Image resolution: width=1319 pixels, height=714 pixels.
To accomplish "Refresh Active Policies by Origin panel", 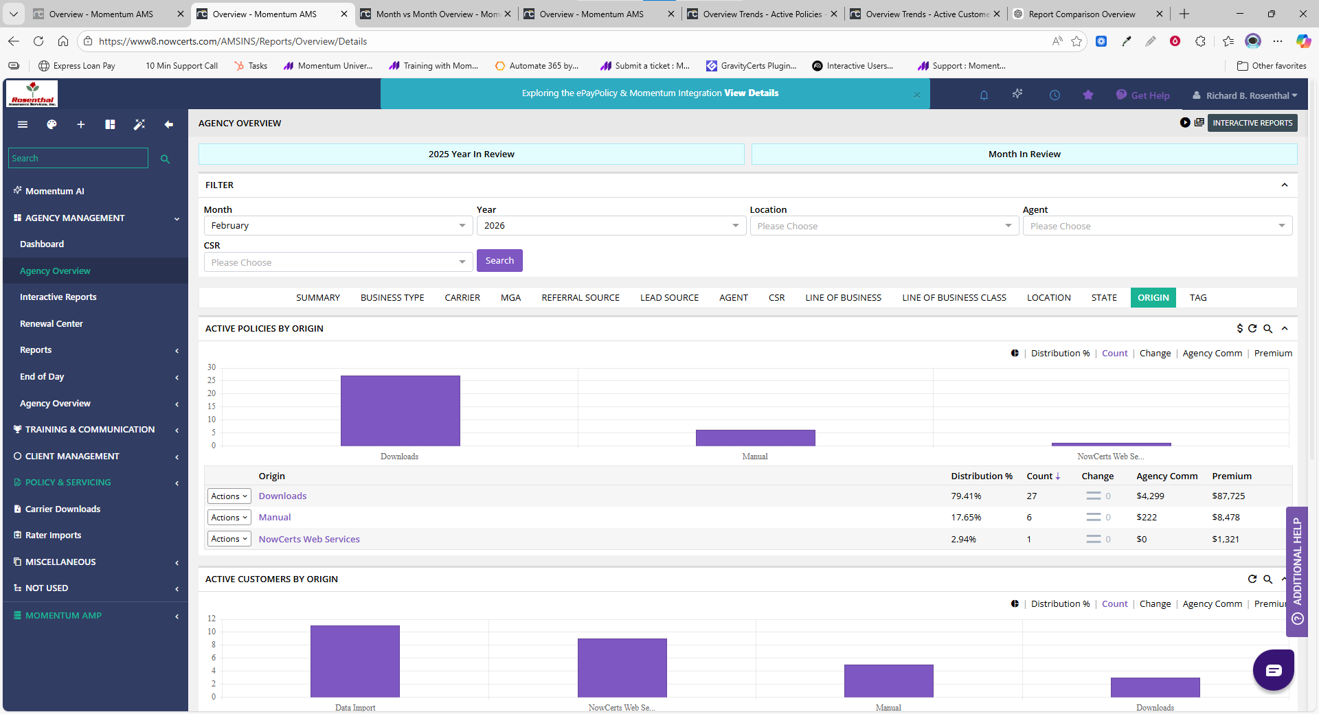I will pos(1252,328).
